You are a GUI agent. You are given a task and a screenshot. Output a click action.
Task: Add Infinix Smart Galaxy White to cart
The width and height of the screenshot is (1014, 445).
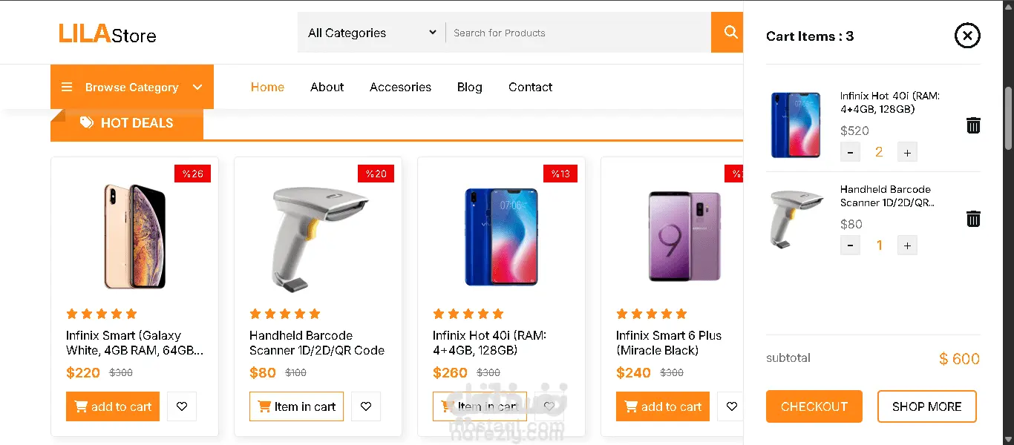click(113, 406)
